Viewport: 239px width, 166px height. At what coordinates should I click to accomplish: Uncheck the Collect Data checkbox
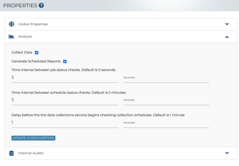[37, 52]
